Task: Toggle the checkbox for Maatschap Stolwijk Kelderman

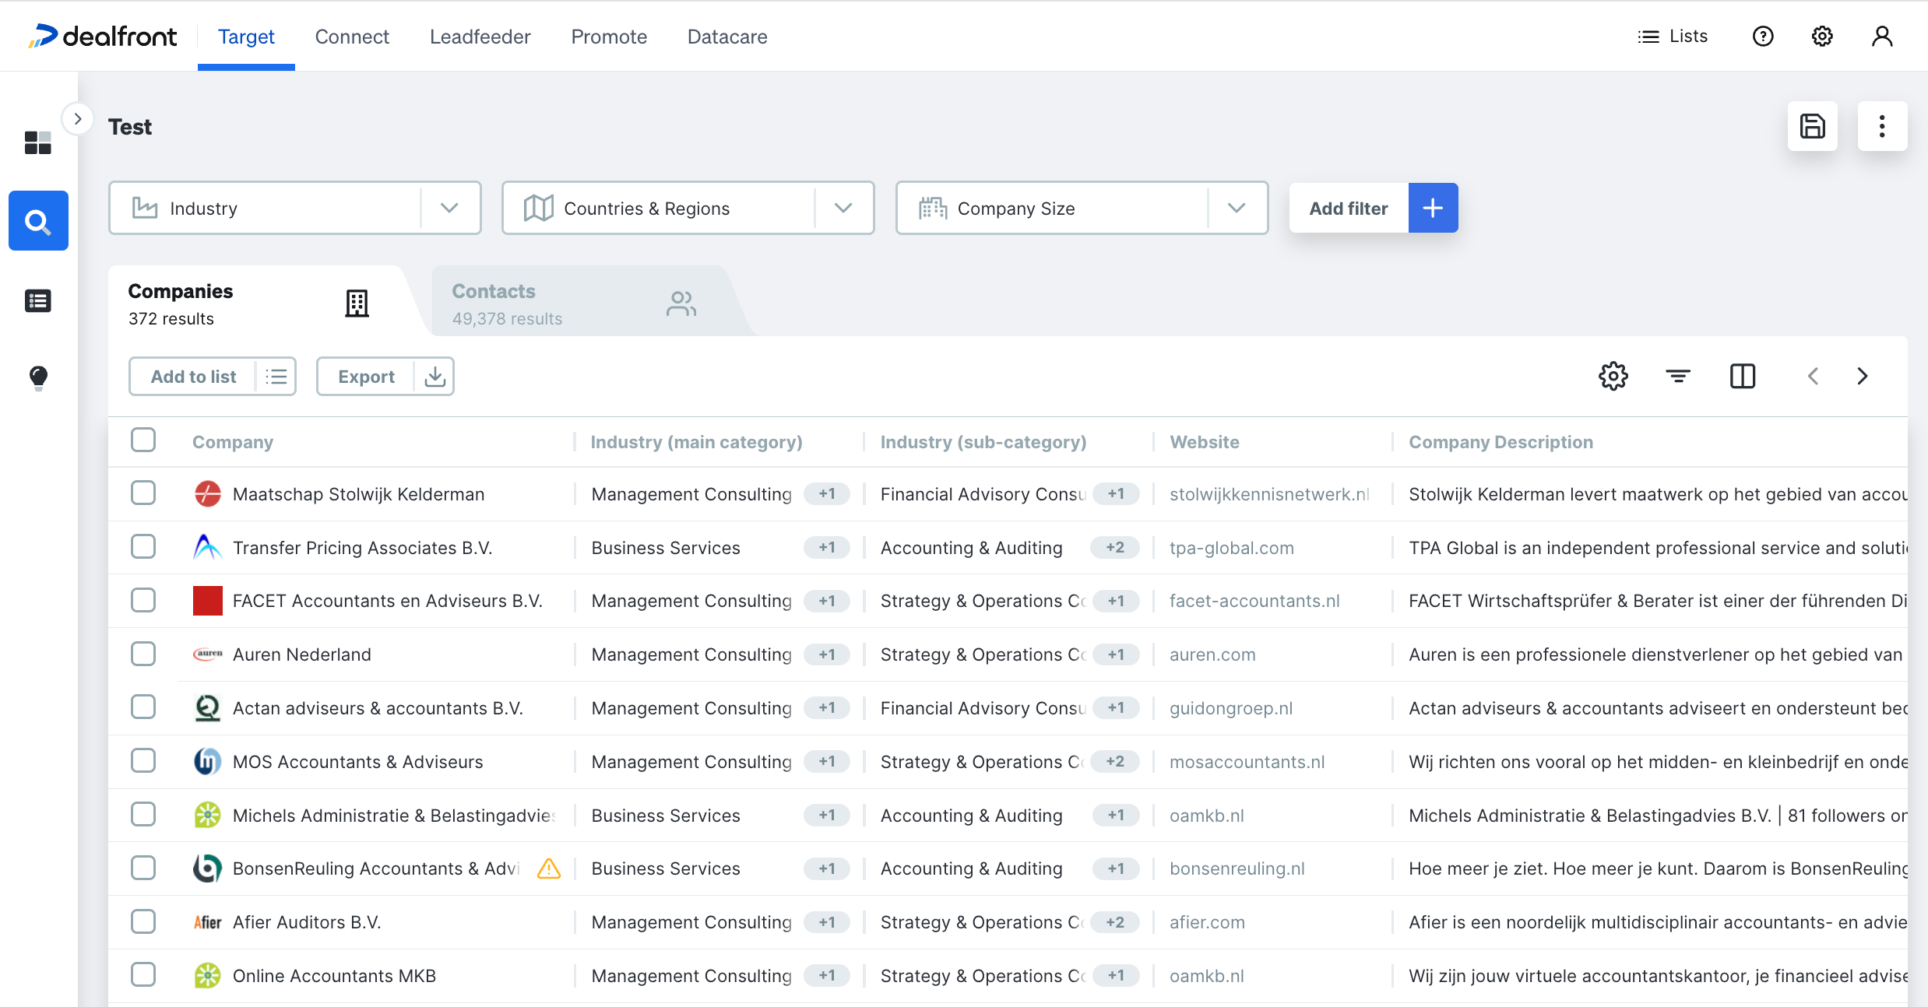Action: pyautogui.click(x=144, y=495)
